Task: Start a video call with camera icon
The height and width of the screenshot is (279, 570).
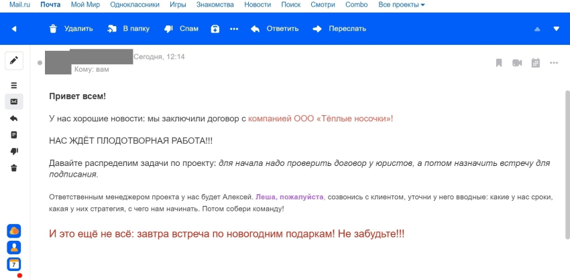Action: [517, 63]
